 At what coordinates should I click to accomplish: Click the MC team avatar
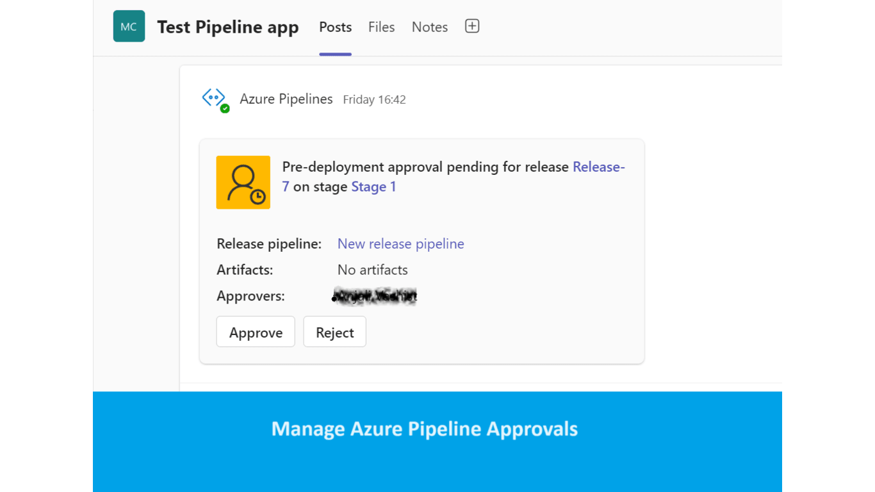click(x=129, y=26)
